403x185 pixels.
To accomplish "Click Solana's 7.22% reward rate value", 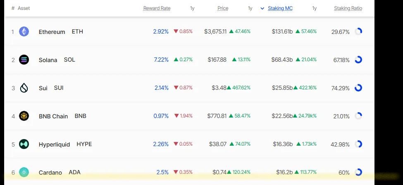I will pos(161,60).
